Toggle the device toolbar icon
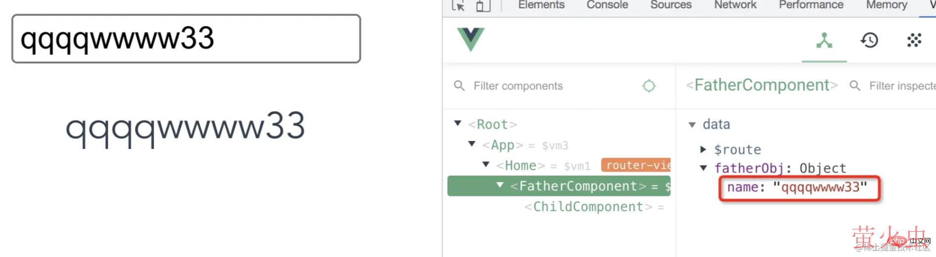The width and height of the screenshot is (936, 257). pyautogui.click(x=483, y=6)
